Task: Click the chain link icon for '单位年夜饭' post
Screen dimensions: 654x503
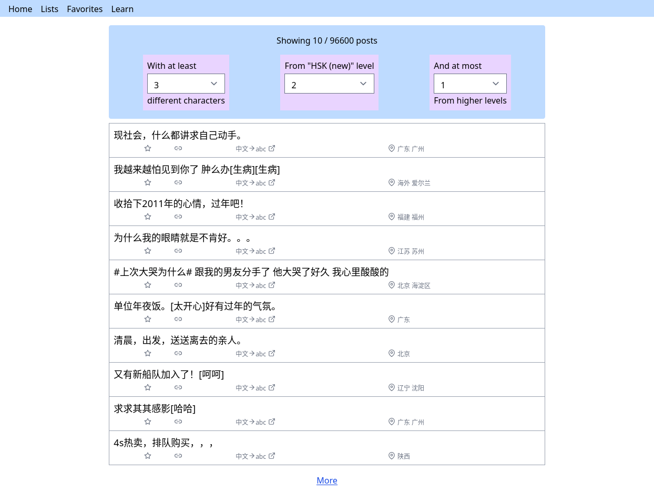Action: (x=178, y=320)
